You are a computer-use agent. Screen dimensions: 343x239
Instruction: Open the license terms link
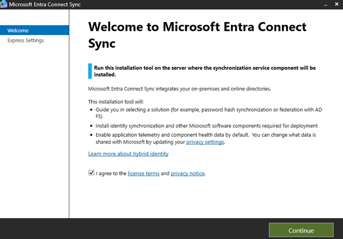click(x=143, y=174)
